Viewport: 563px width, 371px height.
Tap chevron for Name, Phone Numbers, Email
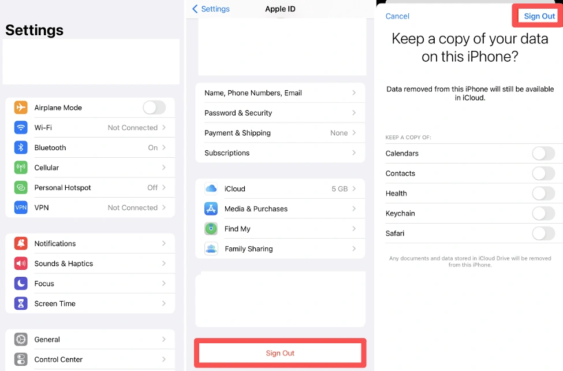pos(354,92)
